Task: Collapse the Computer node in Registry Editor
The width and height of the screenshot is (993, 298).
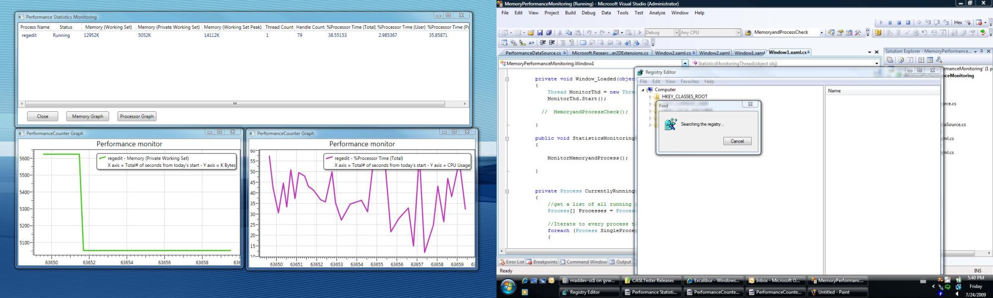Action: pos(643,90)
